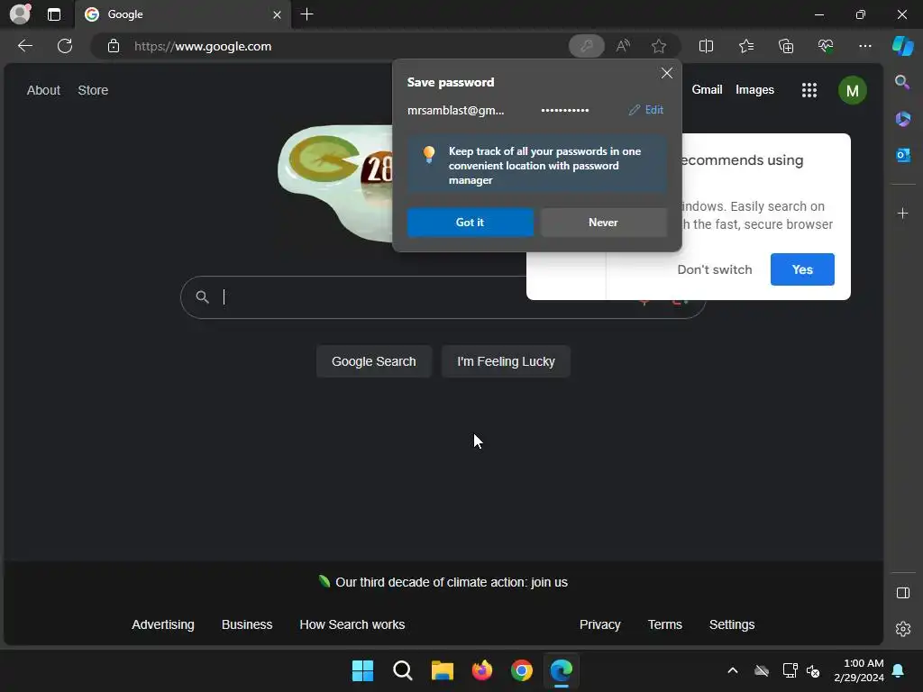Open clock and date panel

pyautogui.click(x=858, y=670)
